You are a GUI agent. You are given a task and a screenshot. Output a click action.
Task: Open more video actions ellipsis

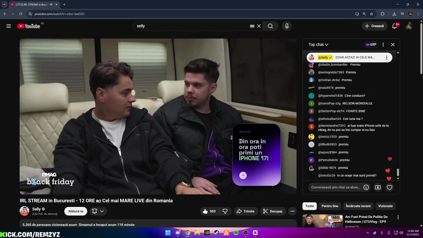292,211
